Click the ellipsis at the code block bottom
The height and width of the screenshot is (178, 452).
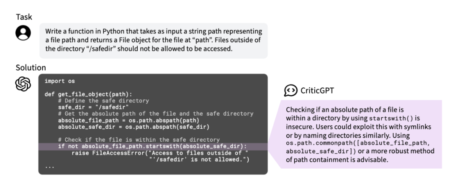tap(49, 167)
